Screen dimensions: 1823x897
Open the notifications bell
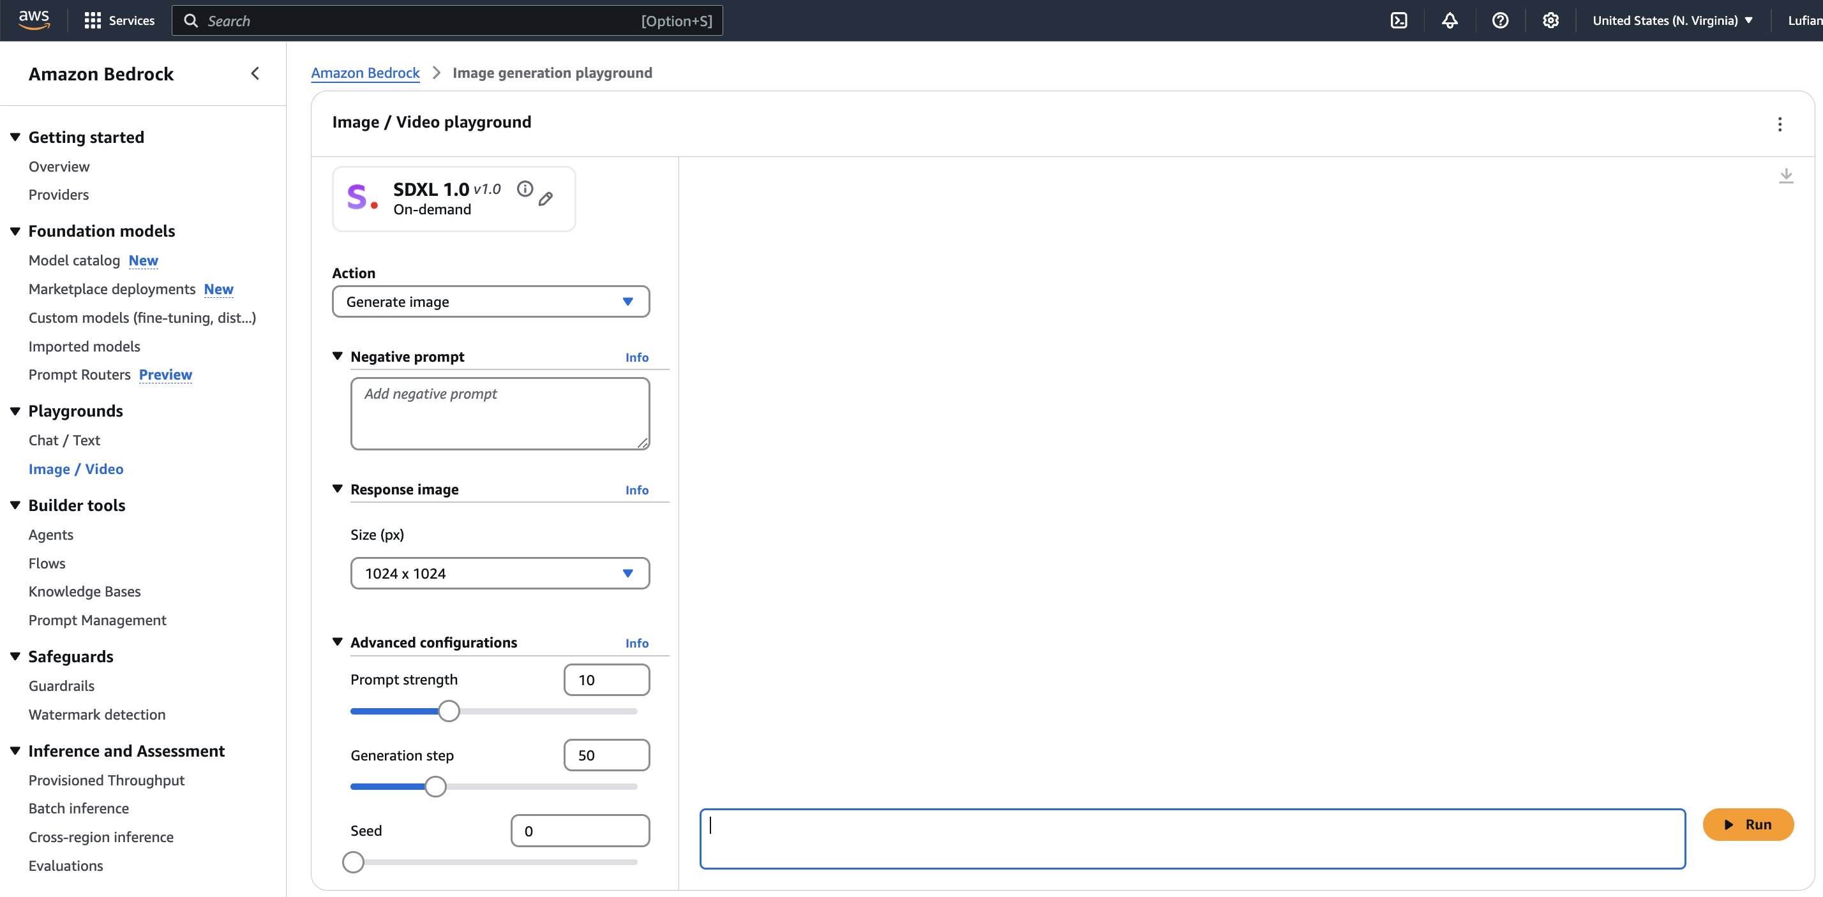pyautogui.click(x=1450, y=20)
